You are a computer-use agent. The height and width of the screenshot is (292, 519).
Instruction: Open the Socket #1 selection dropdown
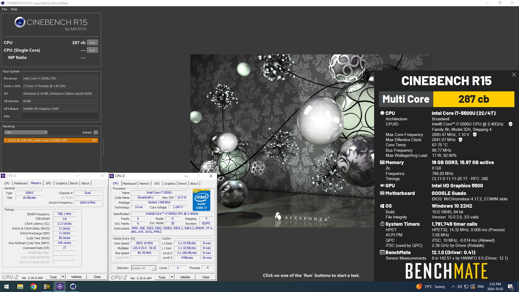tap(144, 268)
